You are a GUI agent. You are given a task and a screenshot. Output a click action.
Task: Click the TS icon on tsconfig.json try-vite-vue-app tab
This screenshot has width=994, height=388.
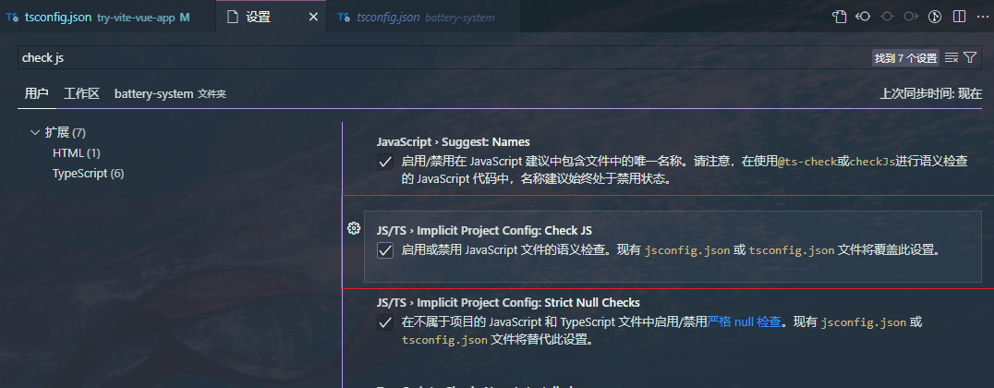point(12,18)
